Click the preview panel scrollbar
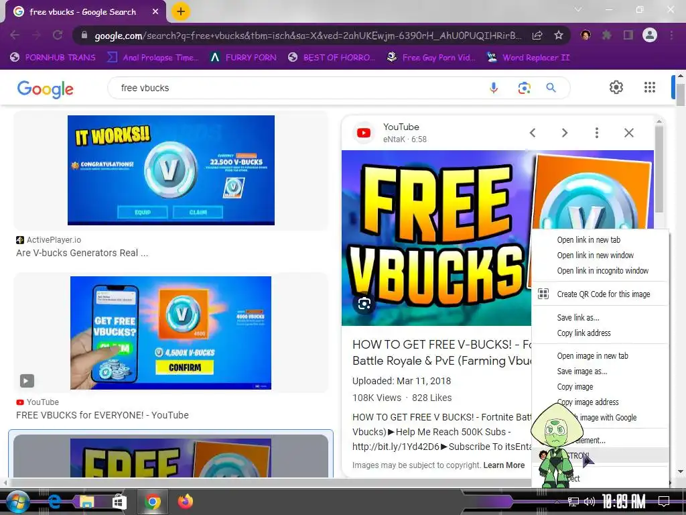686x515 pixels. click(659, 168)
